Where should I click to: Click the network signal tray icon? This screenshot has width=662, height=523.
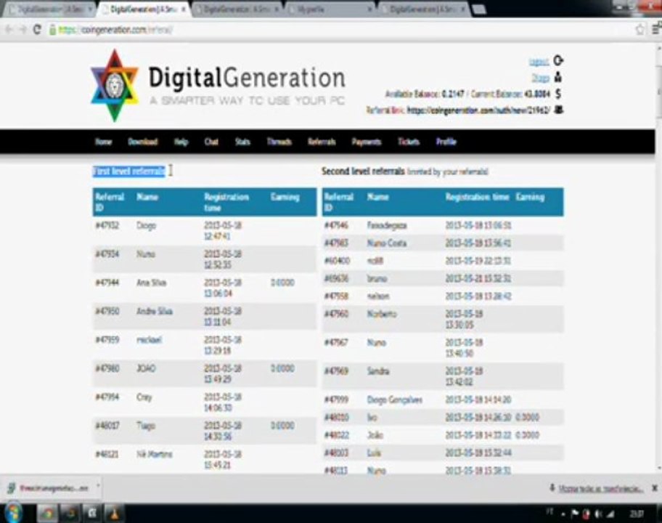click(x=610, y=514)
